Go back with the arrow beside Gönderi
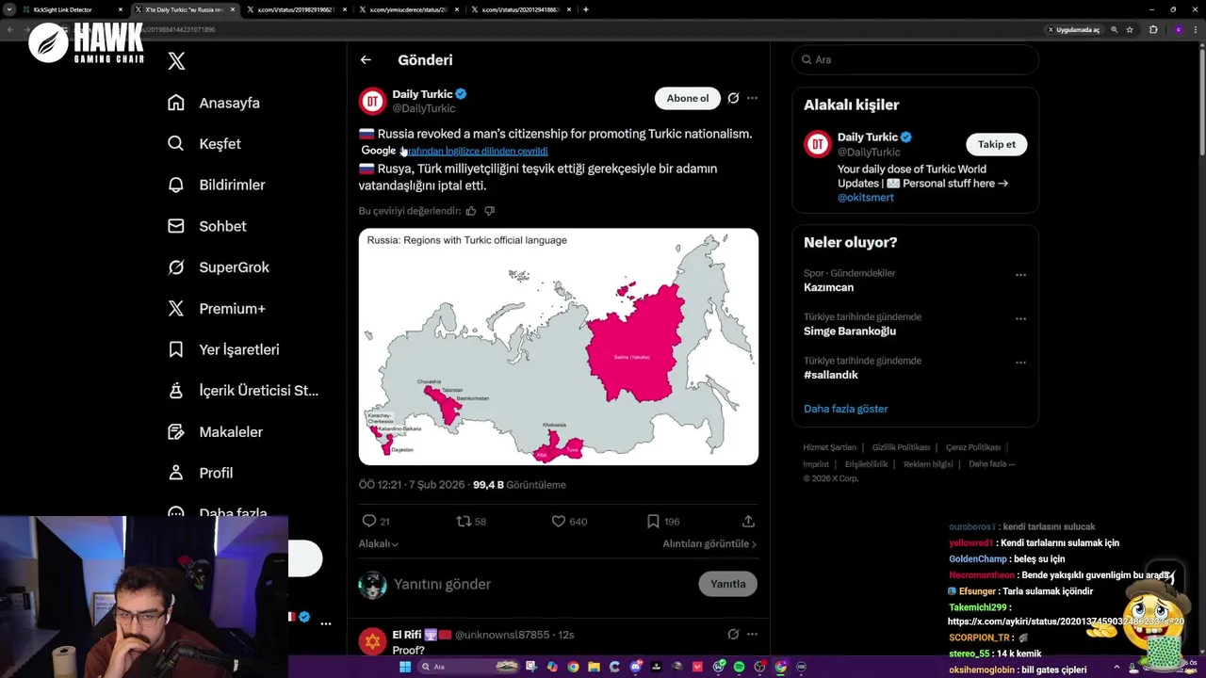Screen dimensions: 1206x678 tap(366, 59)
